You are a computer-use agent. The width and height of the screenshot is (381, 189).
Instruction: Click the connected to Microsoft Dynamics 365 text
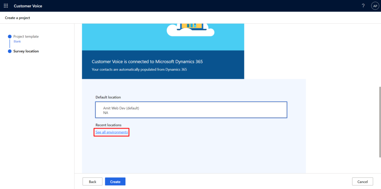(147, 62)
